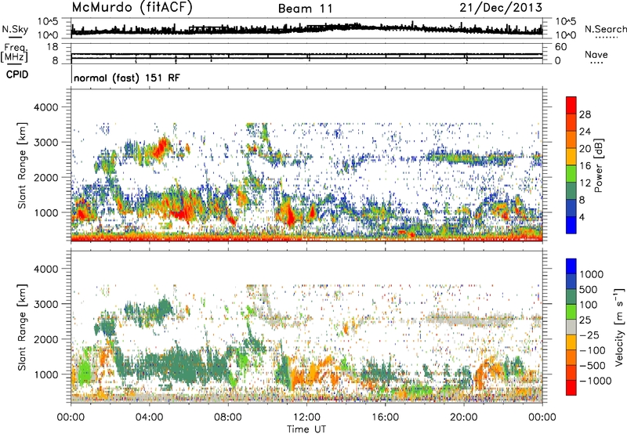The height and width of the screenshot is (434, 627).
Task: Click the 60 tick on Nave axis
Action: (560, 47)
